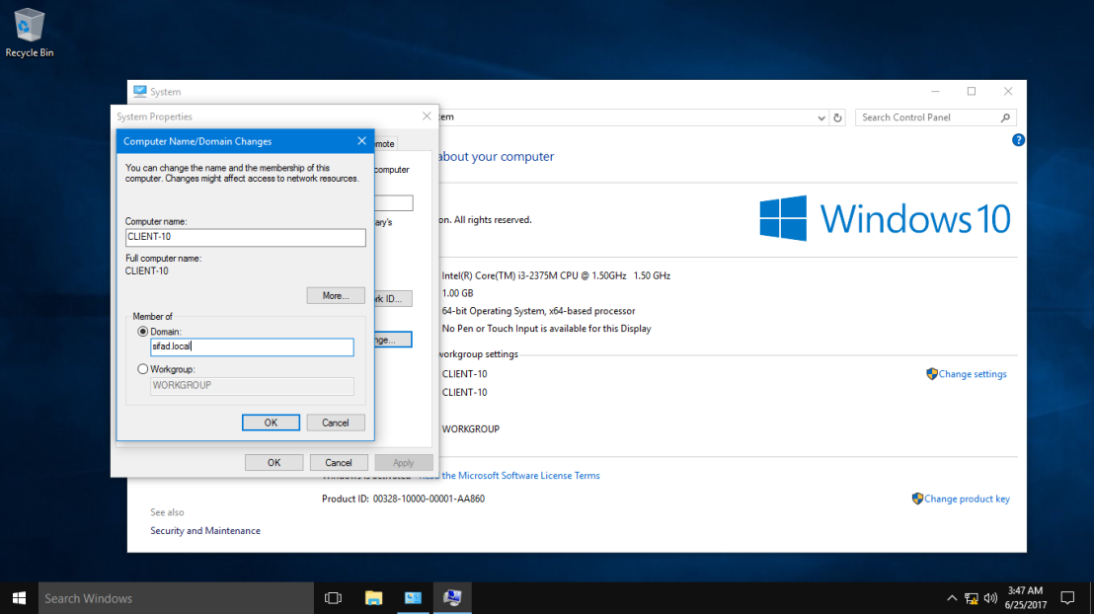This screenshot has width=1094, height=614.
Task: Open Microsoft Software License Terms link
Action: pyautogui.click(x=520, y=475)
